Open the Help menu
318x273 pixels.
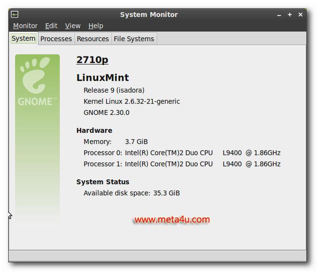[x=96, y=26]
